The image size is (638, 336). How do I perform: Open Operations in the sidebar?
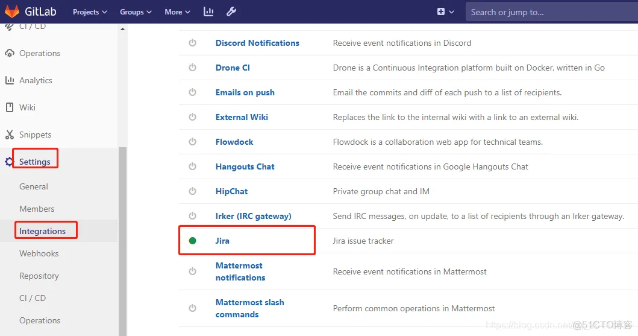click(40, 53)
